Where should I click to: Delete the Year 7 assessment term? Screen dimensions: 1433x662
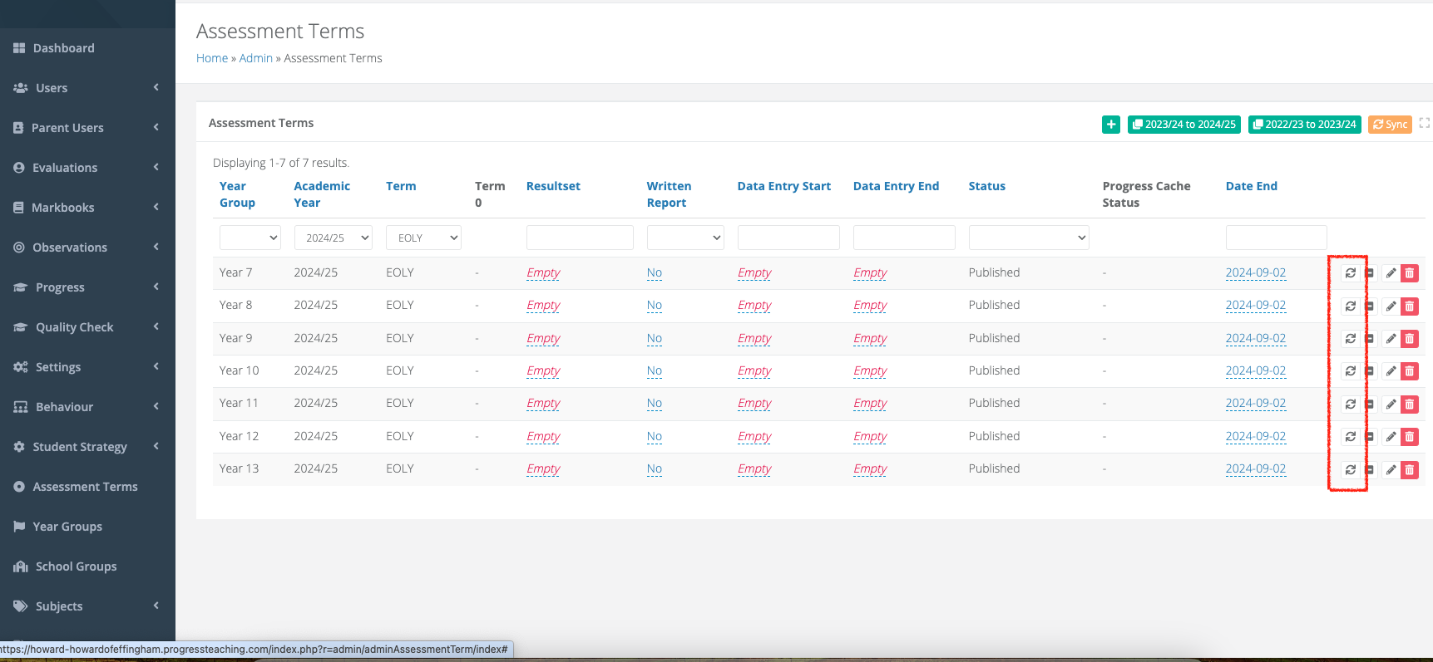(1410, 273)
